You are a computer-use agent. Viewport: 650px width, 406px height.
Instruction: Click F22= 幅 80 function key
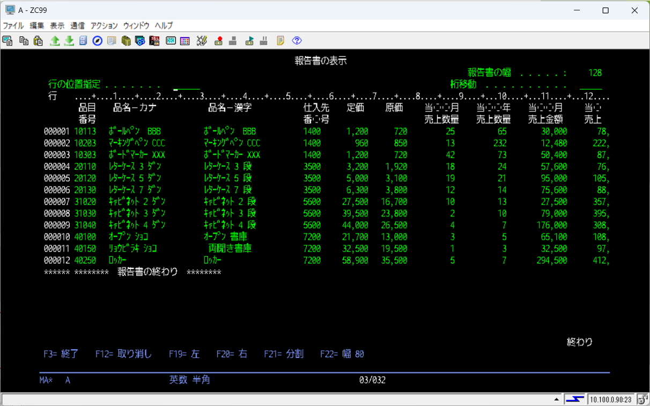coord(342,354)
